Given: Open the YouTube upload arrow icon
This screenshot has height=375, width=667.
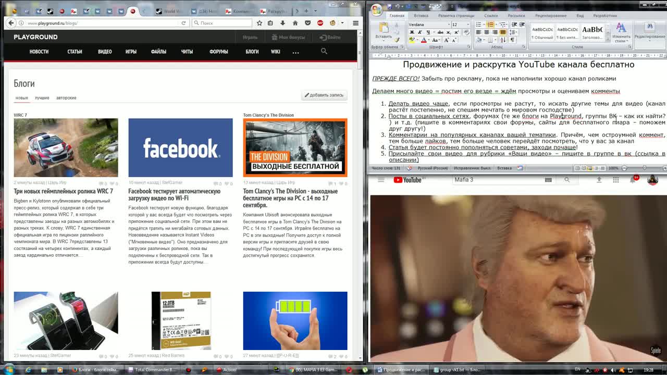Looking at the screenshot, I should [x=599, y=180].
